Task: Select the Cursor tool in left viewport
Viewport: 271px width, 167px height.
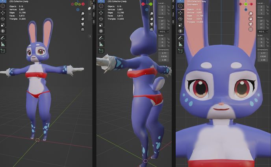Action: point(3,6)
